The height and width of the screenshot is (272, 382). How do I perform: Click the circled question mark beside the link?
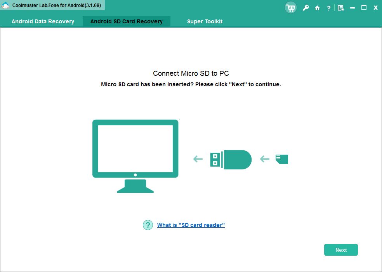(x=148, y=225)
